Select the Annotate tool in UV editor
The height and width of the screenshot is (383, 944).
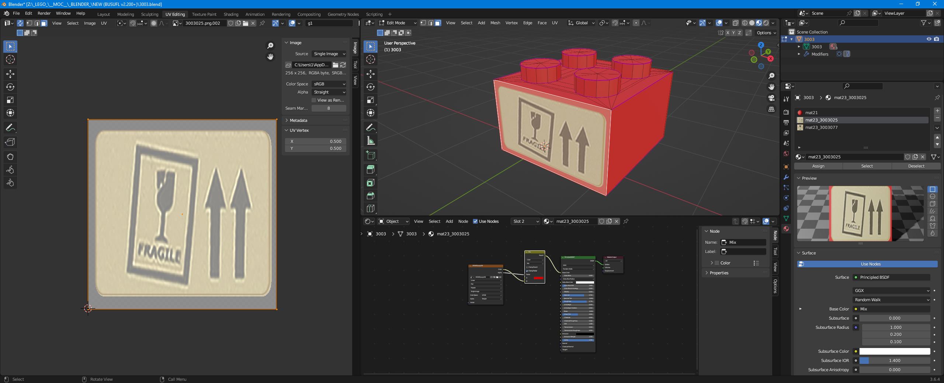10,128
